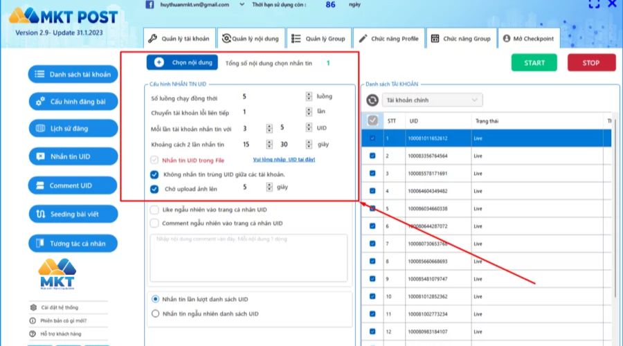The image size is (623, 346).
Task: Open the Chức năng Profile tab
Action: pos(388,39)
